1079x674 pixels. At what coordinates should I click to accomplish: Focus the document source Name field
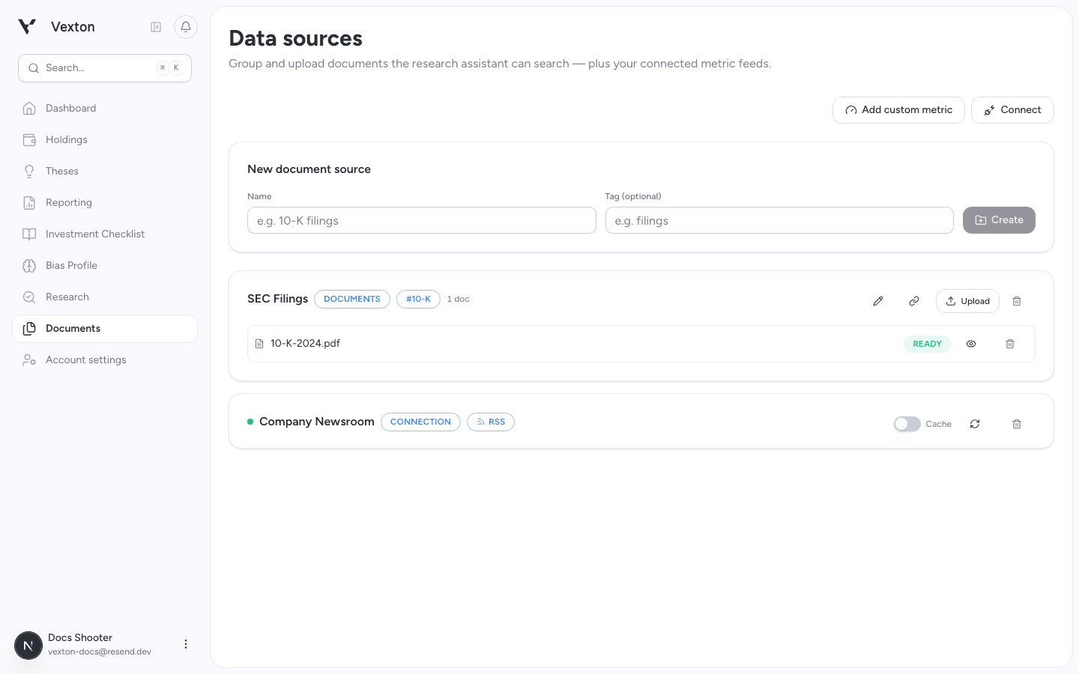point(422,220)
